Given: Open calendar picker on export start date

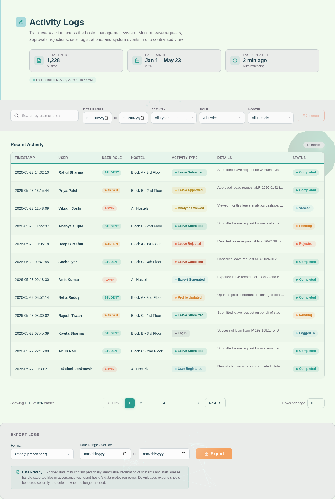Looking at the screenshot, I should coord(125,454).
